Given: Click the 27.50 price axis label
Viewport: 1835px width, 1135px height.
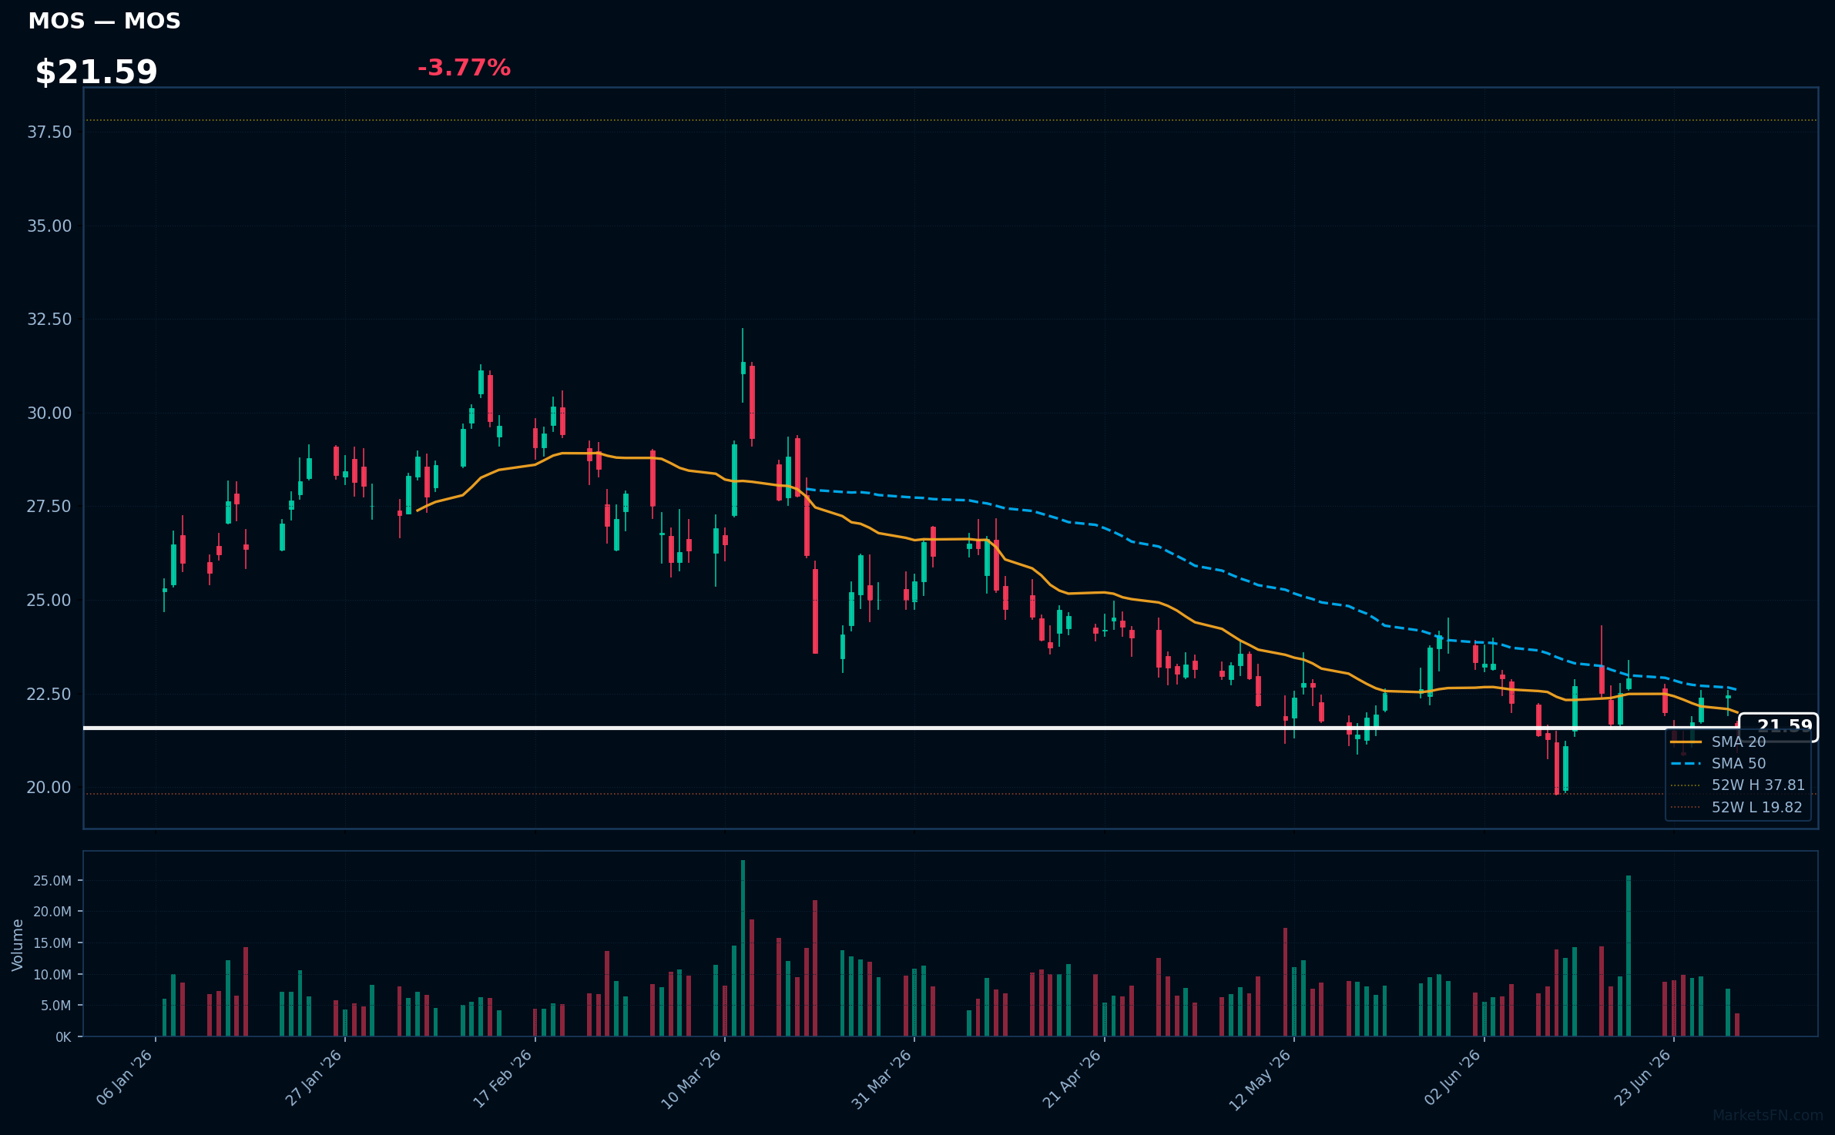Looking at the screenshot, I should coord(49,506).
